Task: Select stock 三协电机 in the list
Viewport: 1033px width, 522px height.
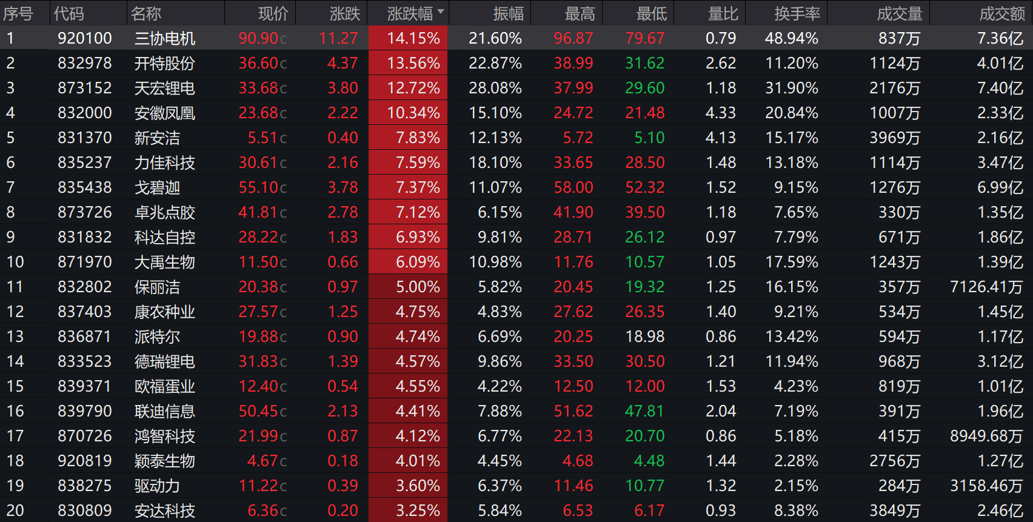Action: tap(165, 38)
